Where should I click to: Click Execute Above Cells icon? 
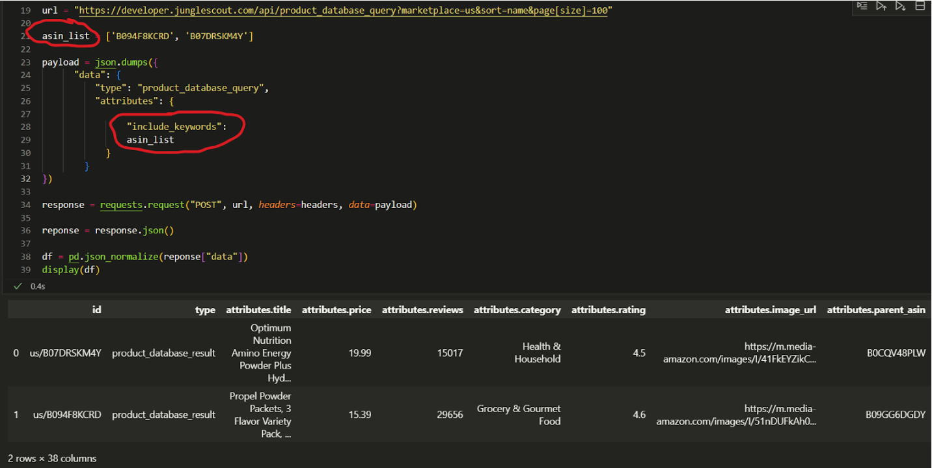click(x=881, y=6)
